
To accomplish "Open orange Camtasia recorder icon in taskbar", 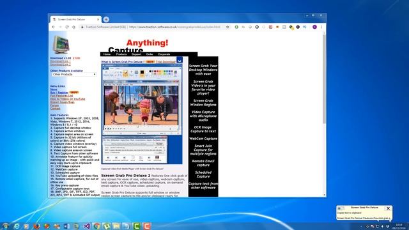I will 147,226.
